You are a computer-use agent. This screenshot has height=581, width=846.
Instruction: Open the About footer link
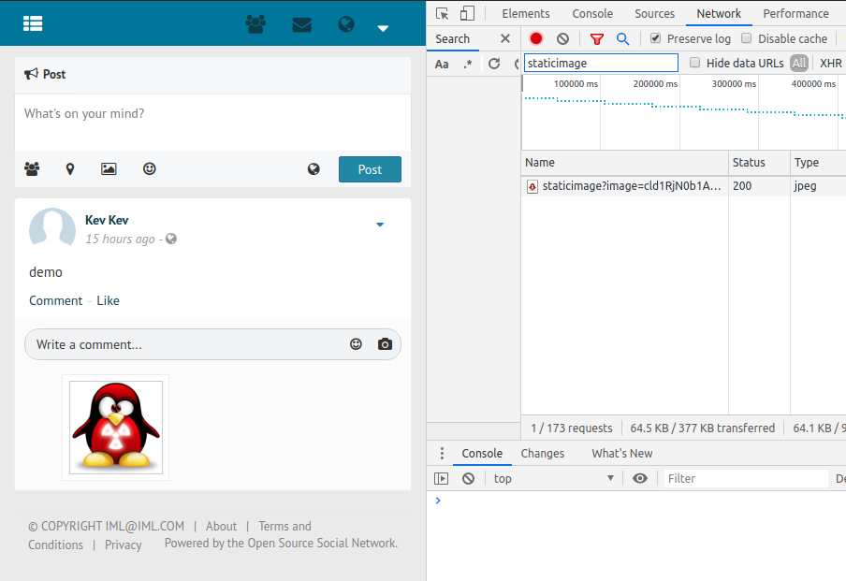(221, 526)
